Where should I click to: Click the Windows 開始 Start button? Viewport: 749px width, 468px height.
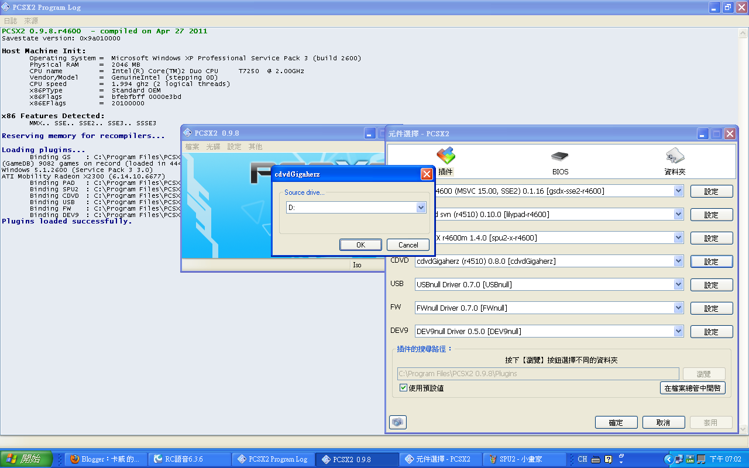[x=26, y=459]
